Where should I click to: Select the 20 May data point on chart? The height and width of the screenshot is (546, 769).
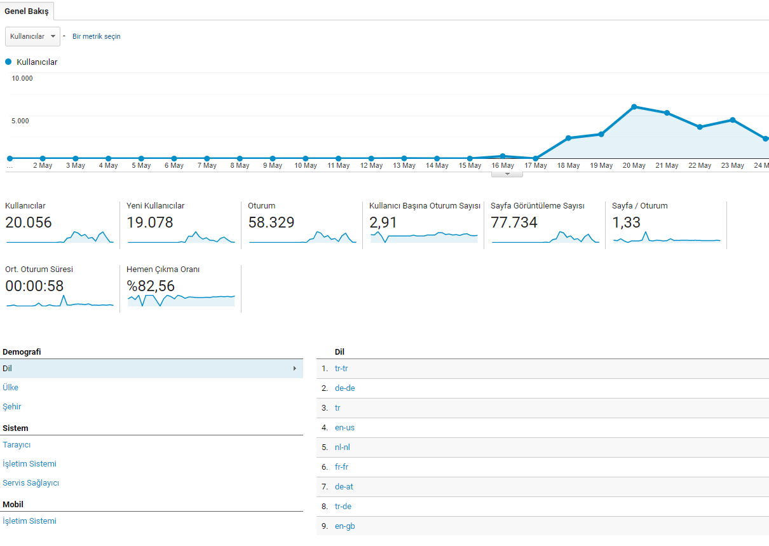click(634, 107)
